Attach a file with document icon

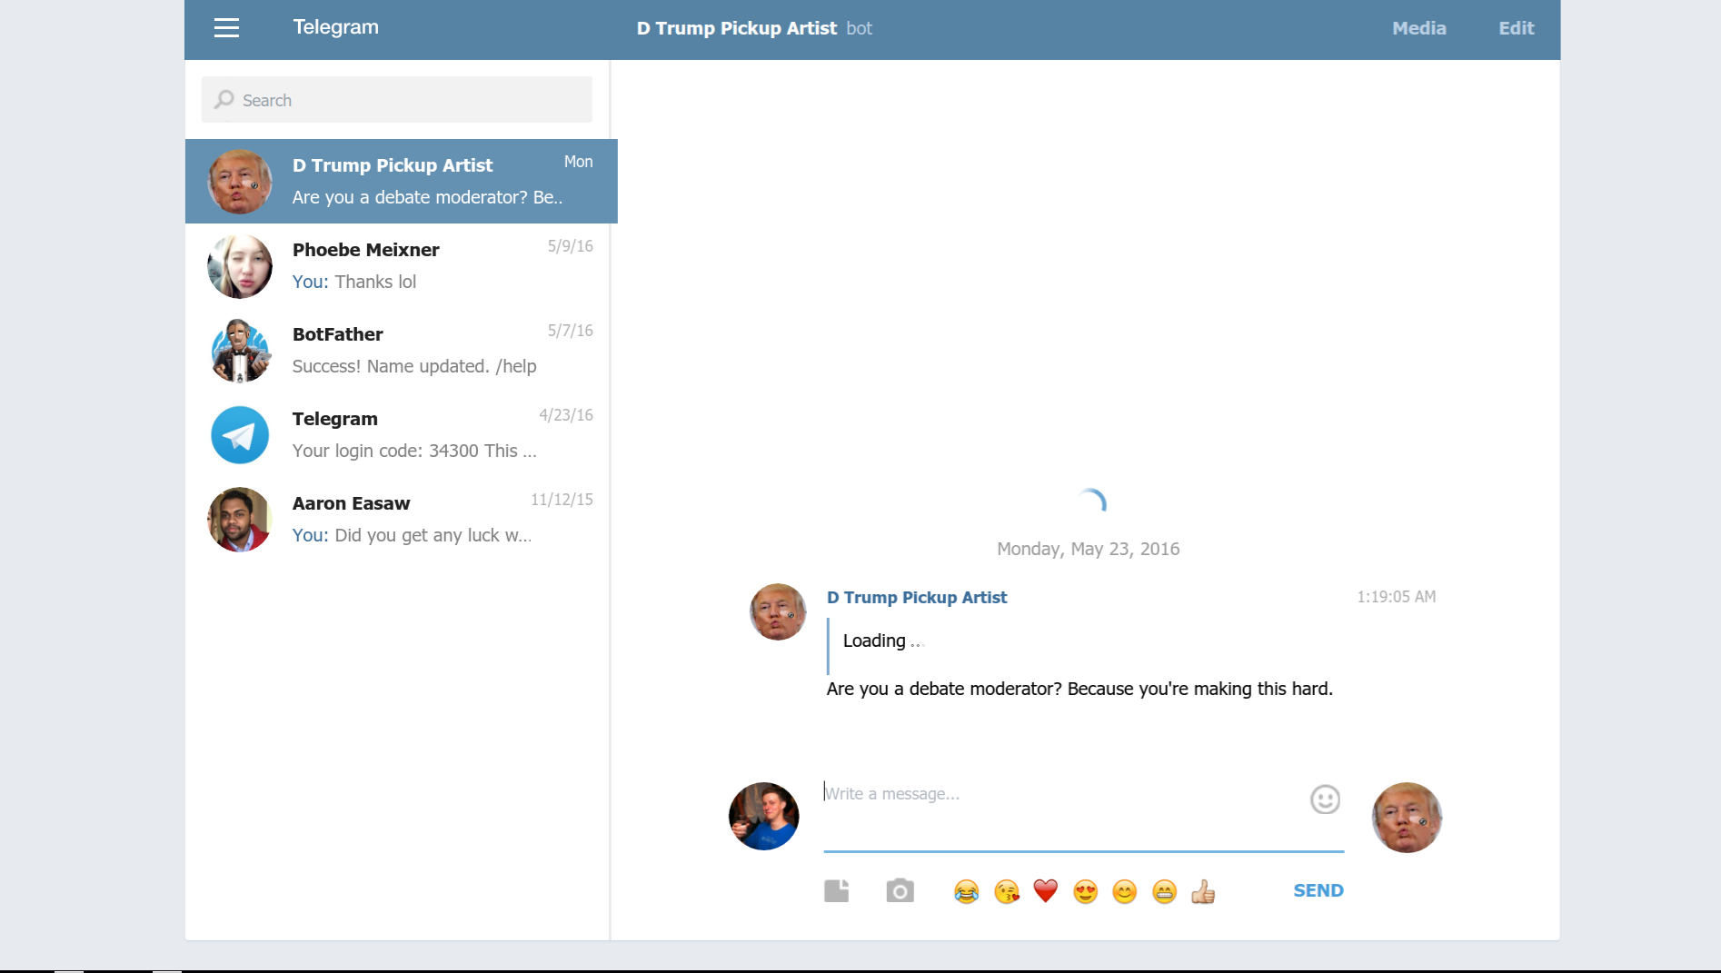click(837, 891)
